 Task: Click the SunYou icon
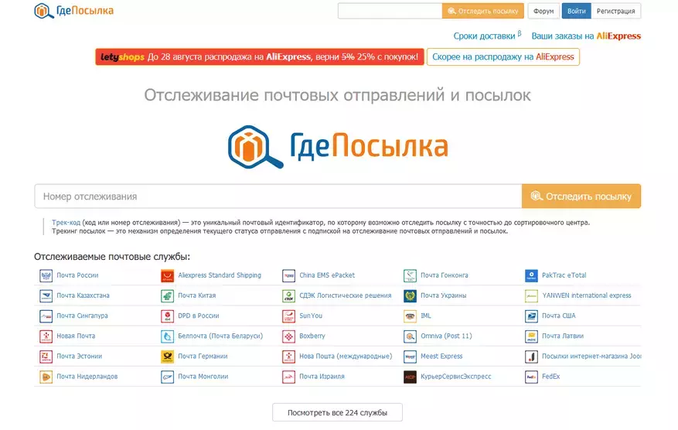(x=288, y=316)
